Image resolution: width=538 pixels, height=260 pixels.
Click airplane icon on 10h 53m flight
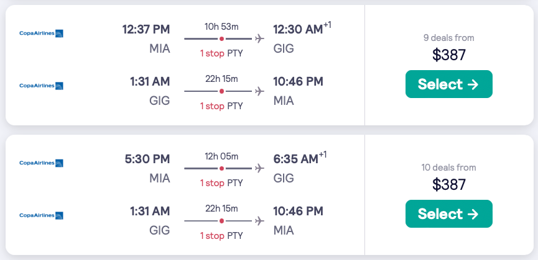click(x=259, y=38)
